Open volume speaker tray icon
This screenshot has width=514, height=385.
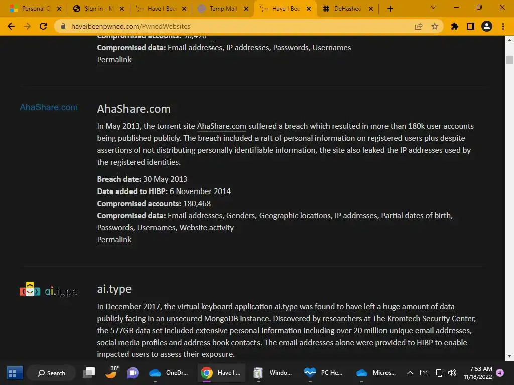click(x=452, y=373)
